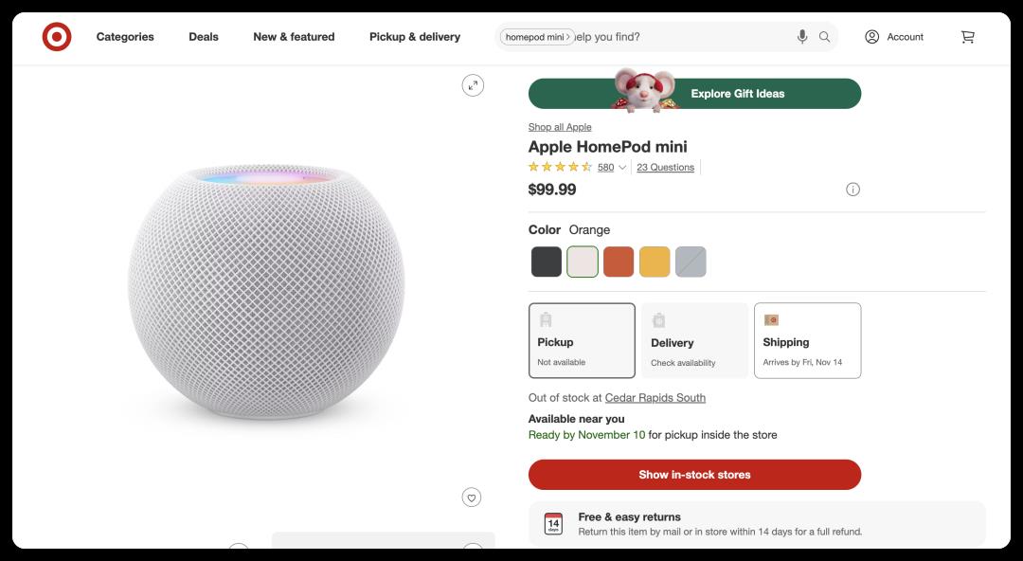This screenshot has width=1023, height=561.
Task: Choose the yellow color swatch
Action: point(655,262)
